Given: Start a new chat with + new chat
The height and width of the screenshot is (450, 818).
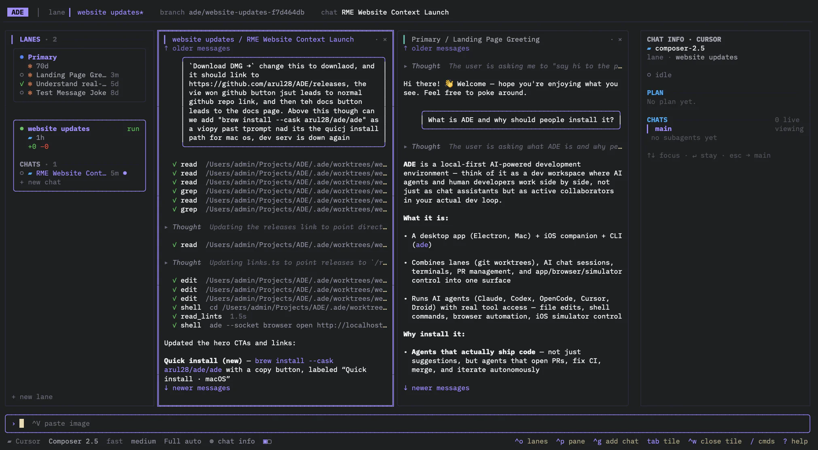Looking at the screenshot, I should coord(40,182).
